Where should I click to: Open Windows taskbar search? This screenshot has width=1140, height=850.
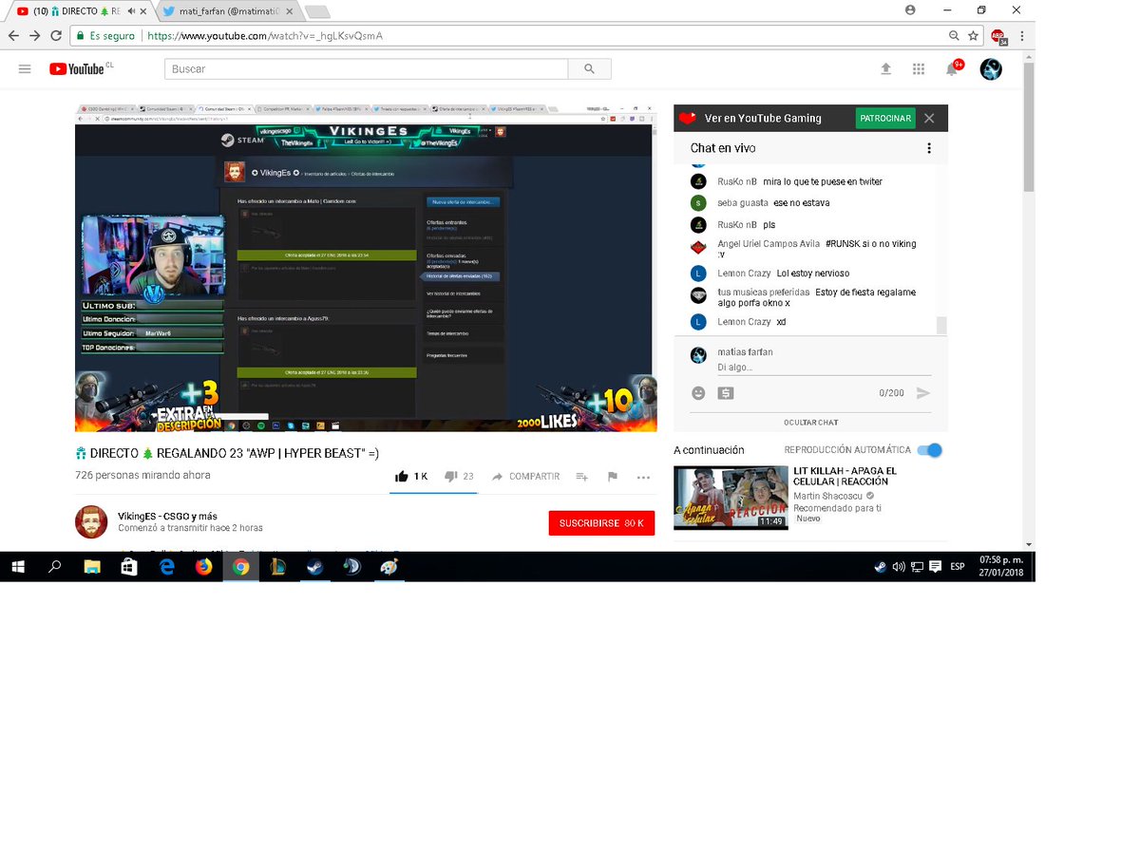(55, 567)
